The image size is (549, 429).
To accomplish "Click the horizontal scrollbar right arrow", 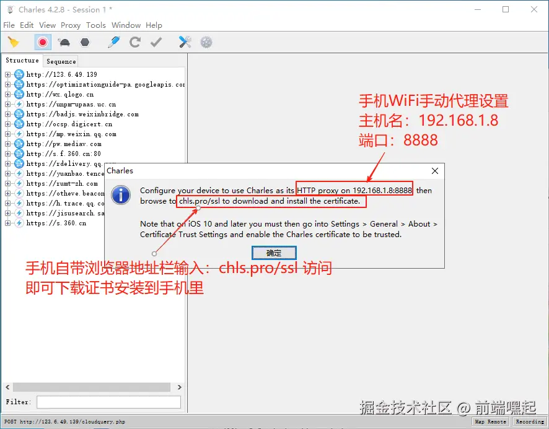I will [179, 387].
